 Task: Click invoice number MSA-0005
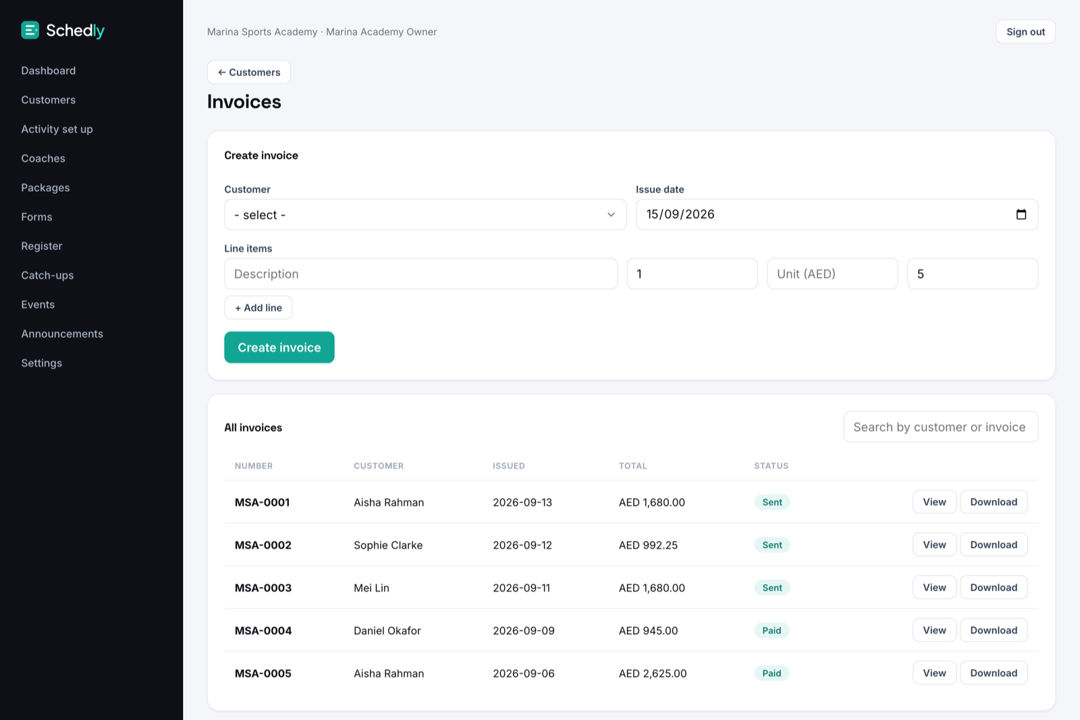[263, 673]
